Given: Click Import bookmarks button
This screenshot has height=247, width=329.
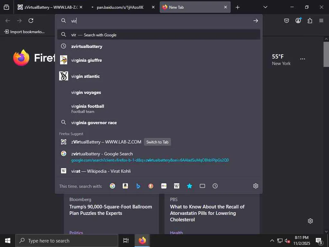Looking at the screenshot, I should tap(24, 32).
